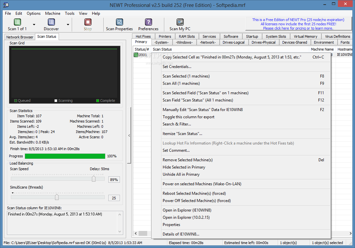Open the Tools menu
The image size is (355, 248).
pyautogui.click(x=69, y=13)
